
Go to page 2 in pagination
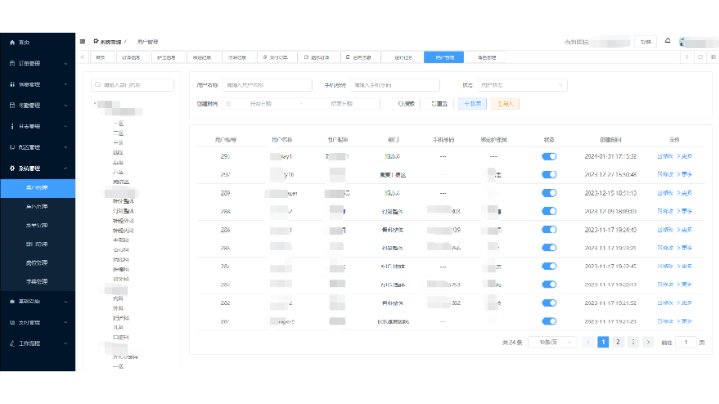618,342
